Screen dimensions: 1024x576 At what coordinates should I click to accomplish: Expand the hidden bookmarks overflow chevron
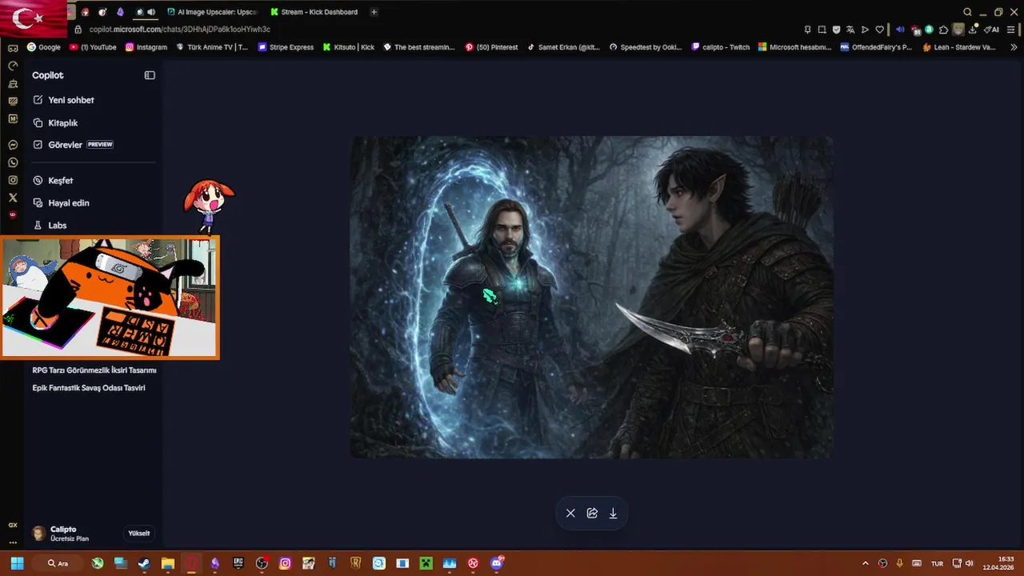click(x=1014, y=47)
